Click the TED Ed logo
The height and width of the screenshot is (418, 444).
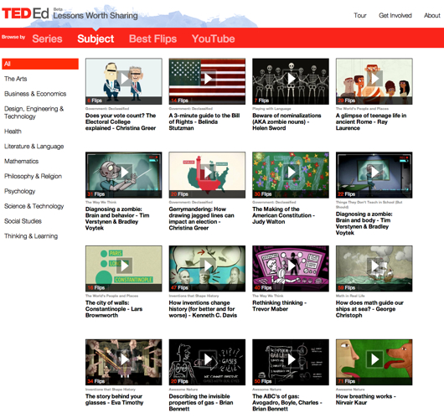tap(25, 13)
